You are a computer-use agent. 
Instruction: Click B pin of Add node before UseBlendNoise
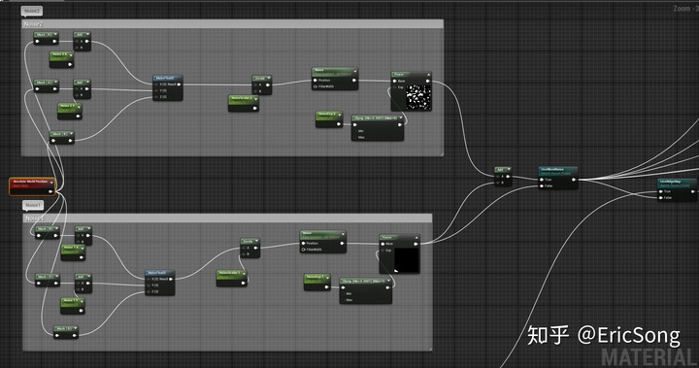coord(498,183)
